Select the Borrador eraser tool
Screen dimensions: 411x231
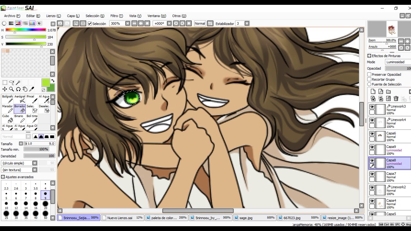pyautogui.click(x=20, y=109)
